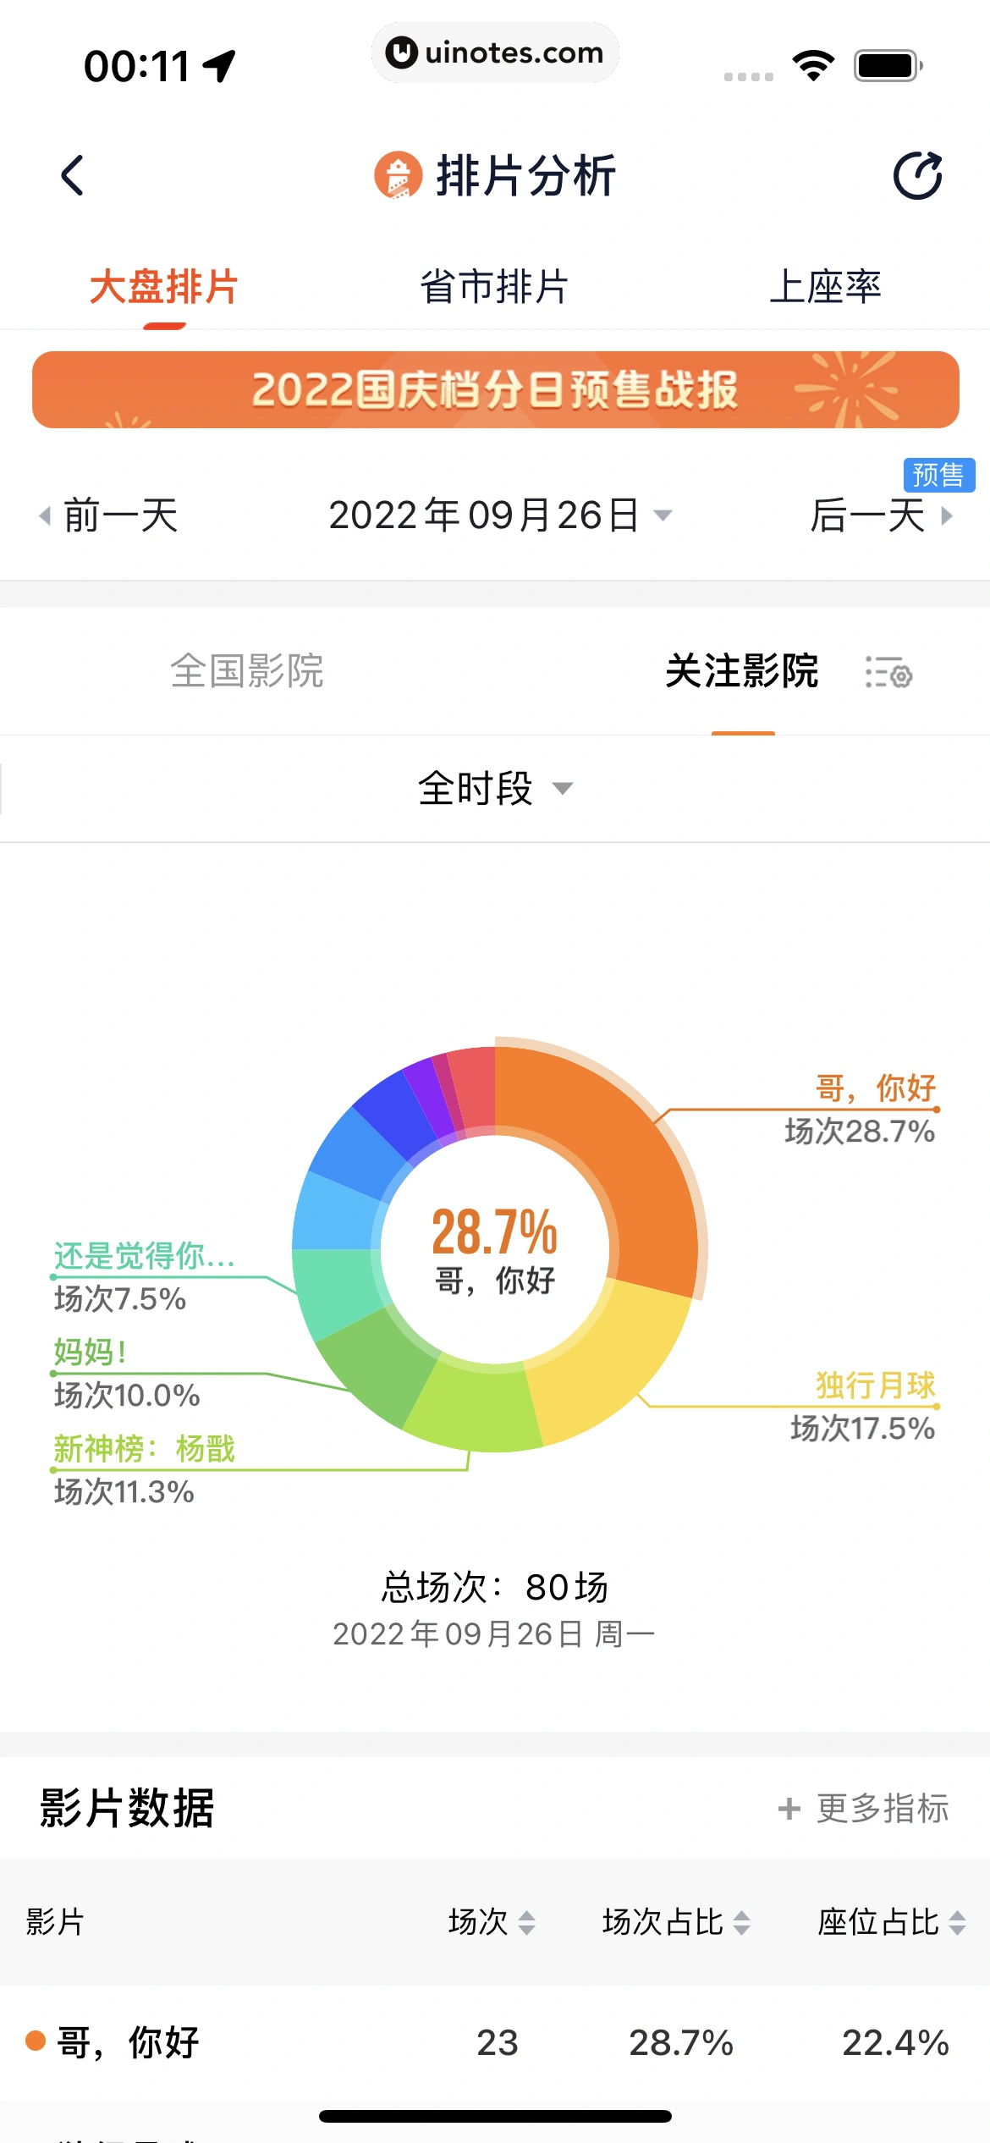Go to previous day 前一天
The height and width of the screenshot is (2143, 990).
[x=110, y=515]
